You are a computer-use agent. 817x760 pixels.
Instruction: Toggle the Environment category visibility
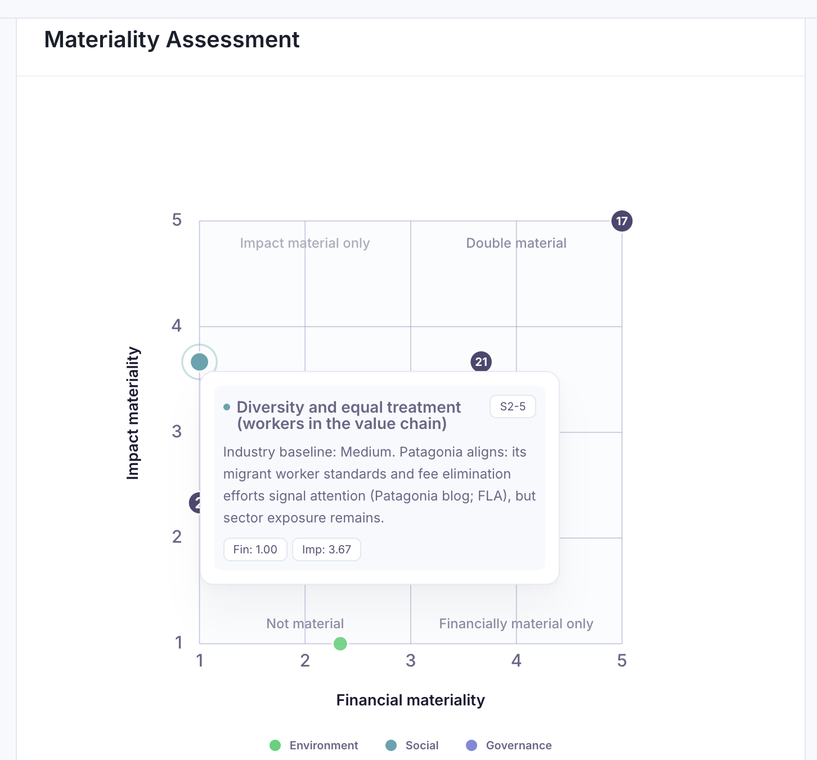pos(324,745)
